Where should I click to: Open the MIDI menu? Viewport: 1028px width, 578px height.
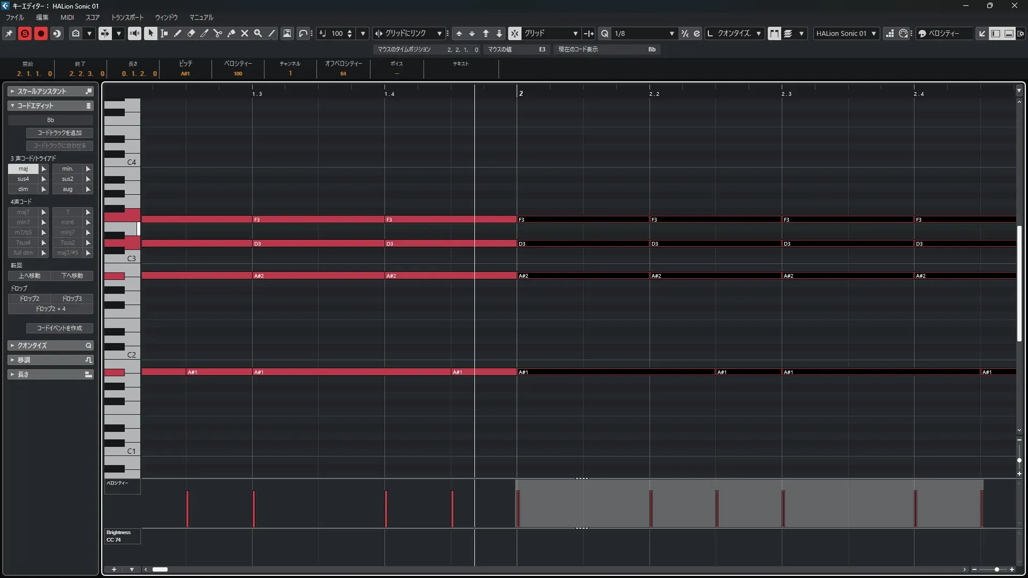[67, 17]
